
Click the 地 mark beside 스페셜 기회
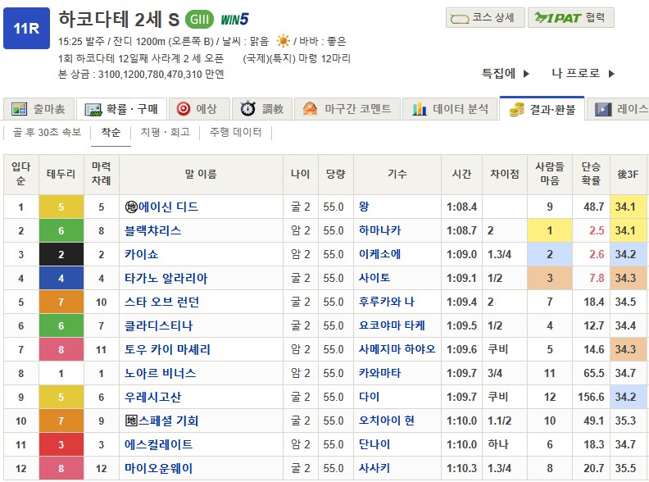[131, 421]
